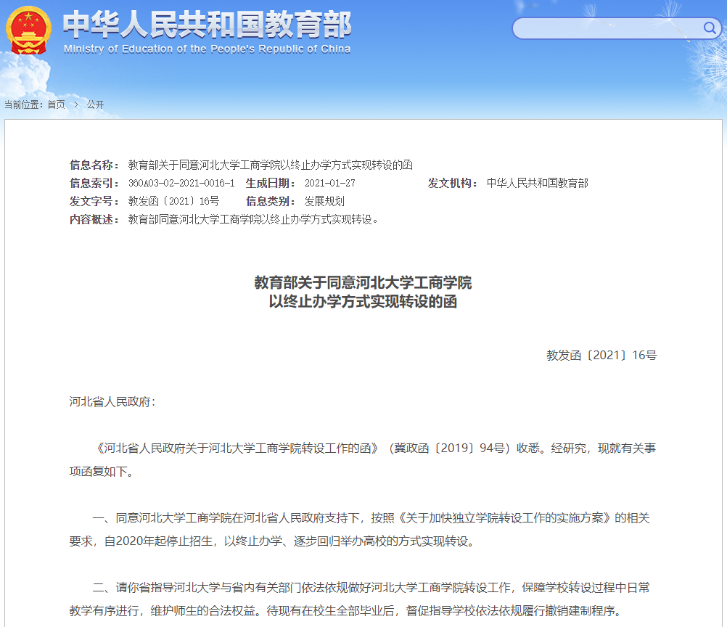This screenshot has width=727, height=627.
Task: Click the right-aligned document number 教发函〔2021〕16号
Action: point(601,355)
